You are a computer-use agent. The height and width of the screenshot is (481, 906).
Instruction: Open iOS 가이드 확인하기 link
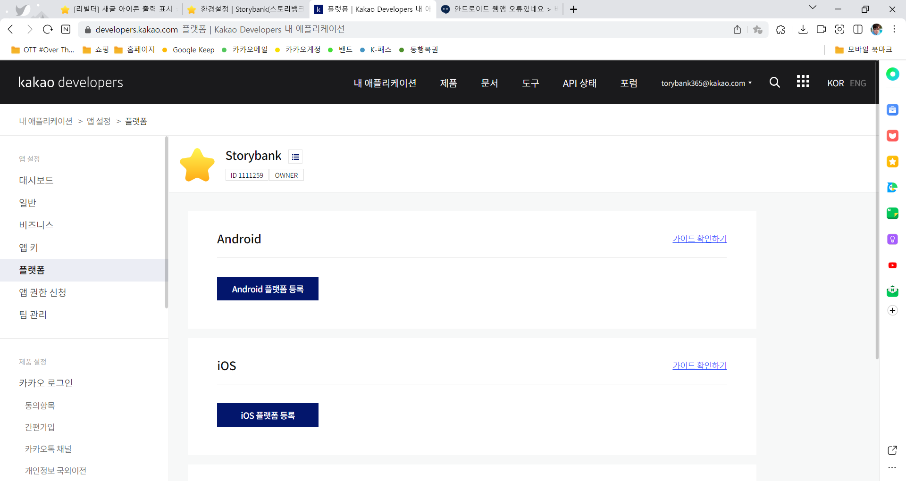(x=699, y=365)
